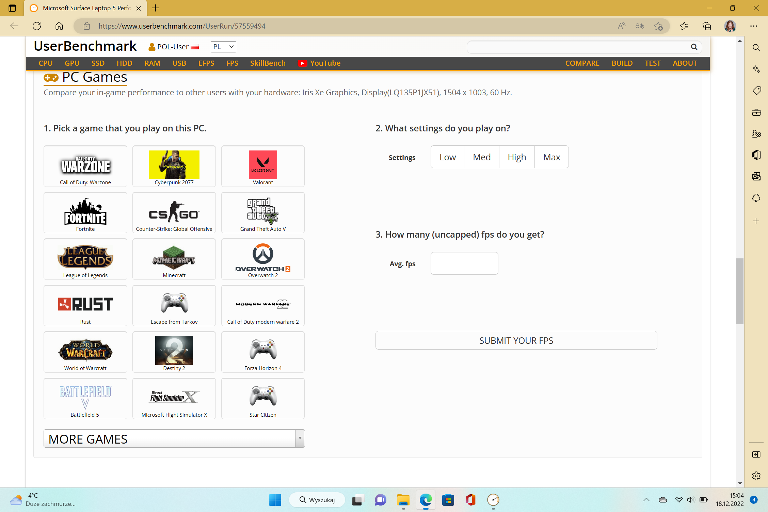Viewport: 768px width, 512px height.
Task: Click the page vertical scrollbar thumb
Action: click(x=740, y=291)
